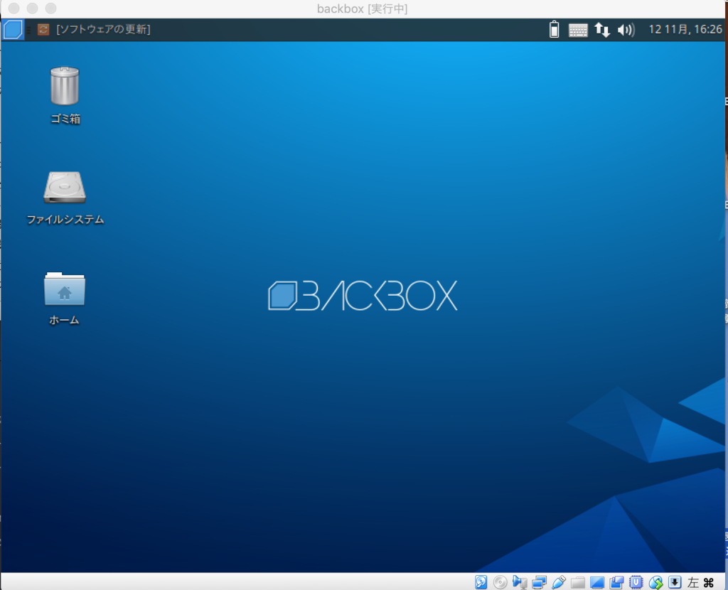Click the clock showing 12 11月, 16:26

pyautogui.click(x=685, y=30)
